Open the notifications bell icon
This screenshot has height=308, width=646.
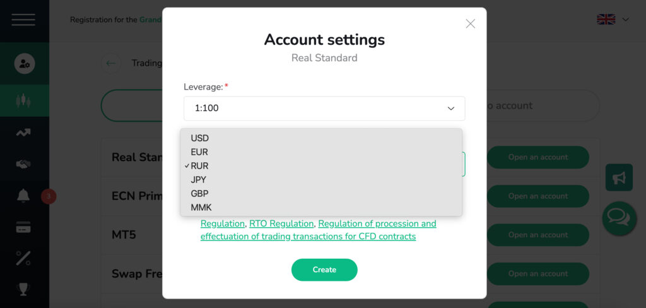[24, 196]
